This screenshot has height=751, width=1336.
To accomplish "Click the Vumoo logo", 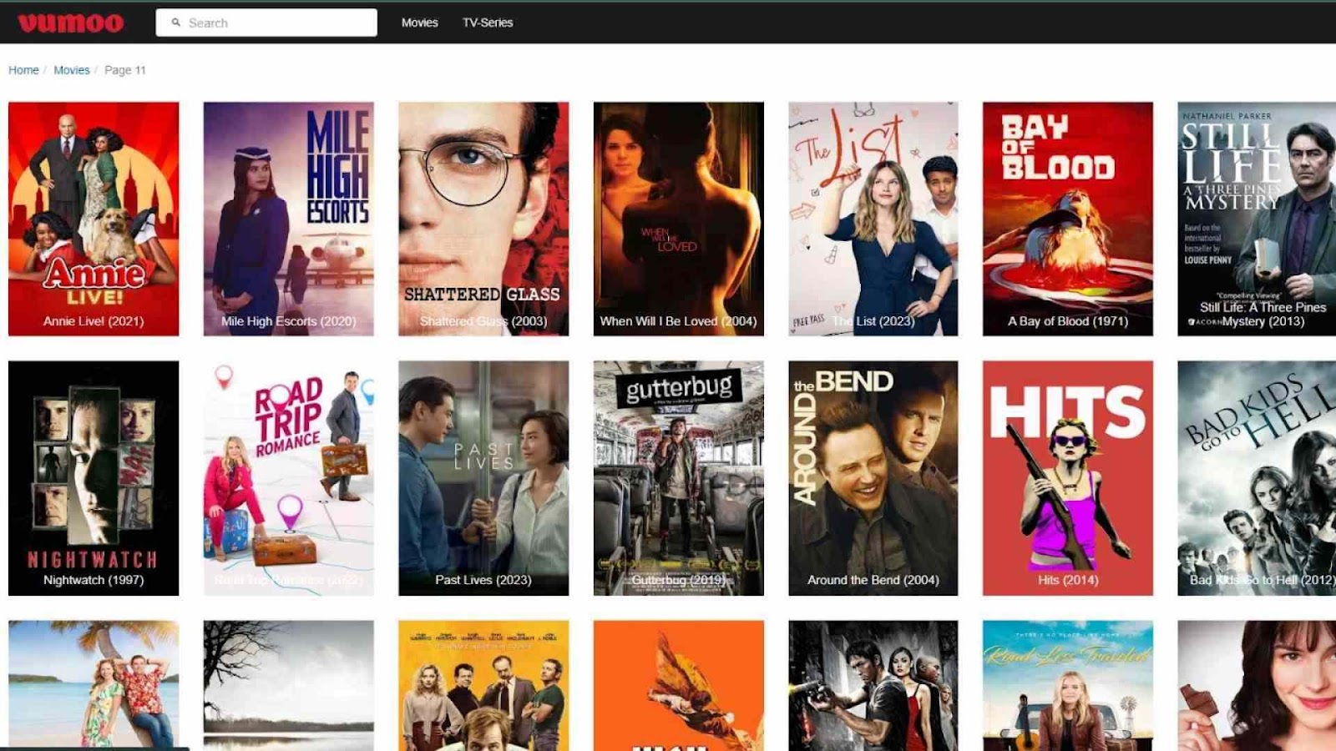I will pos(71,23).
